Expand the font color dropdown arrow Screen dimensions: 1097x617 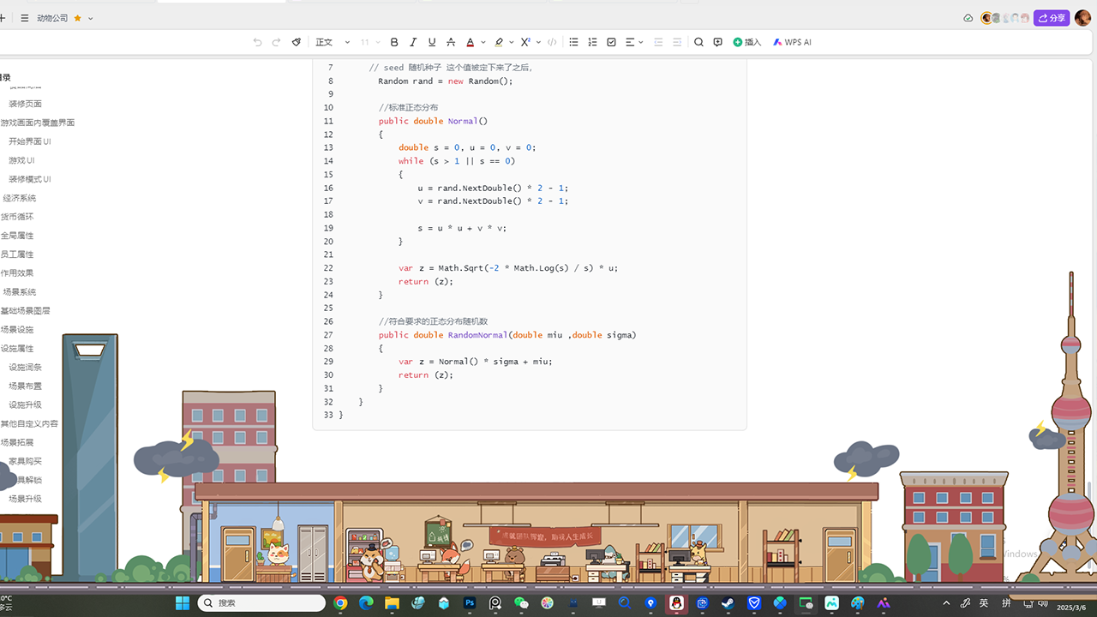pos(483,42)
